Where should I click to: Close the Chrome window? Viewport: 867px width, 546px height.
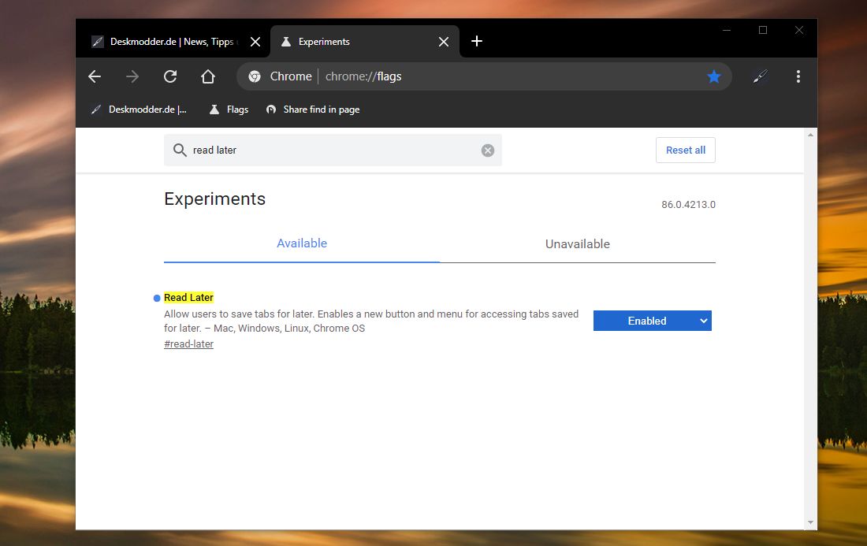click(x=799, y=30)
